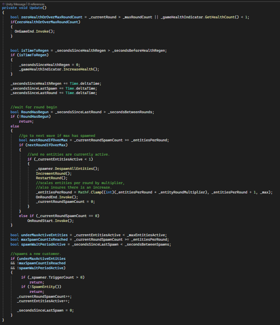Click the "bool RoundHasBegun" declaration line
This screenshot has height=325, width=280.
pyautogui.click(x=82, y=112)
